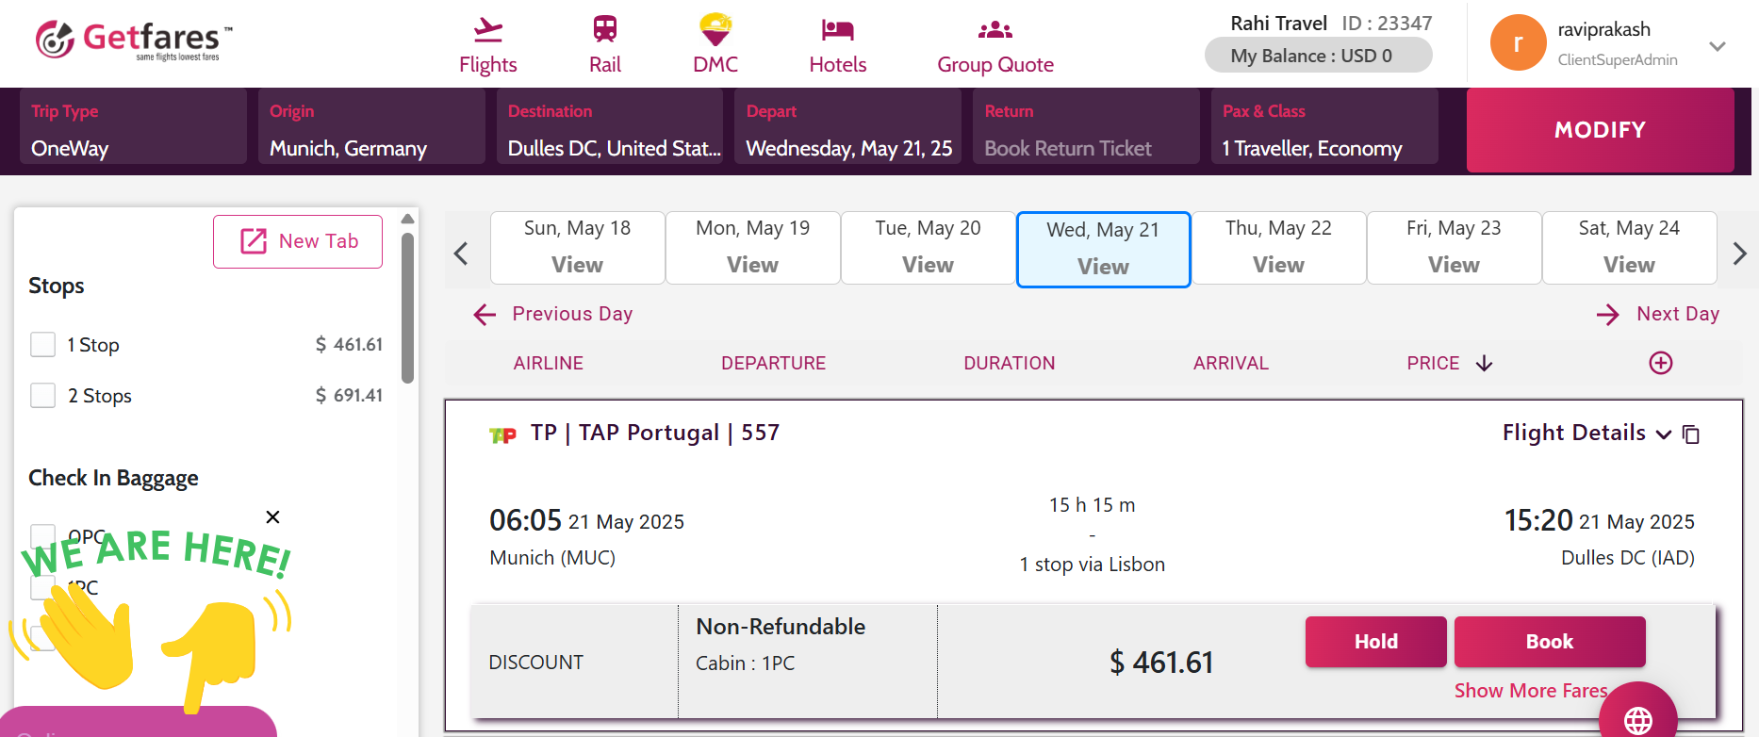Viewport: 1759px width, 737px height.
Task: Open the Group Quote icon
Action: pyautogui.click(x=995, y=30)
